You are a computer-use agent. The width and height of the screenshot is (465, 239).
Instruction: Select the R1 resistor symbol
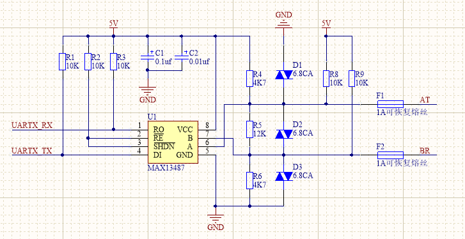pos(62,61)
